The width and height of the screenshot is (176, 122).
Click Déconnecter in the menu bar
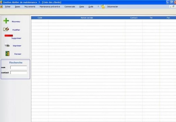(113, 7)
